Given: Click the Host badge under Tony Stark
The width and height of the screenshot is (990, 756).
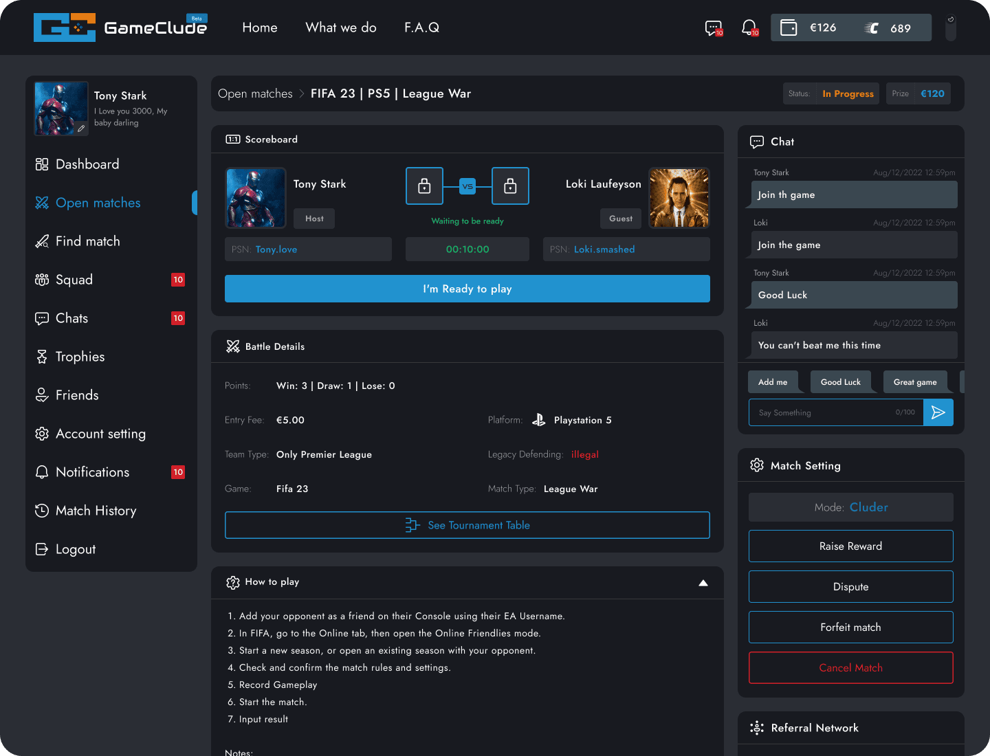Looking at the screenshot, I should [x=314, y=219].
